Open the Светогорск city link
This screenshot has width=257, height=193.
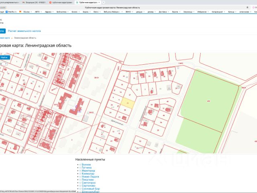coord(88,182)
